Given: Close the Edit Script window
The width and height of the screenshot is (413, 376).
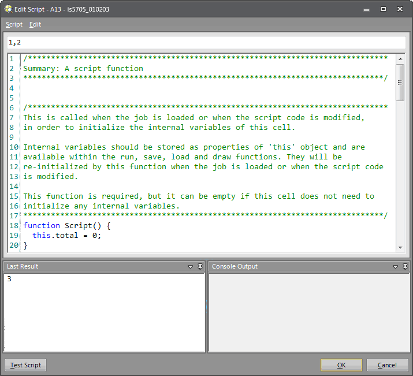Looking at the screenshot, I should (400, 9).
